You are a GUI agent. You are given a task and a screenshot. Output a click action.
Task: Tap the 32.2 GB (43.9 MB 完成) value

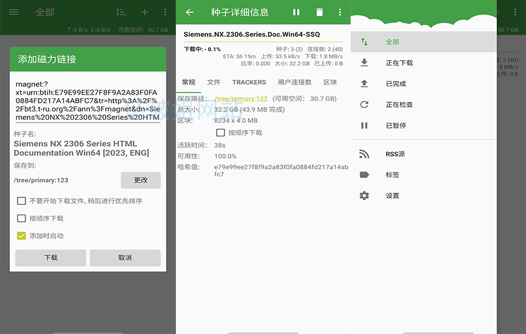click(x=249, y=110)
